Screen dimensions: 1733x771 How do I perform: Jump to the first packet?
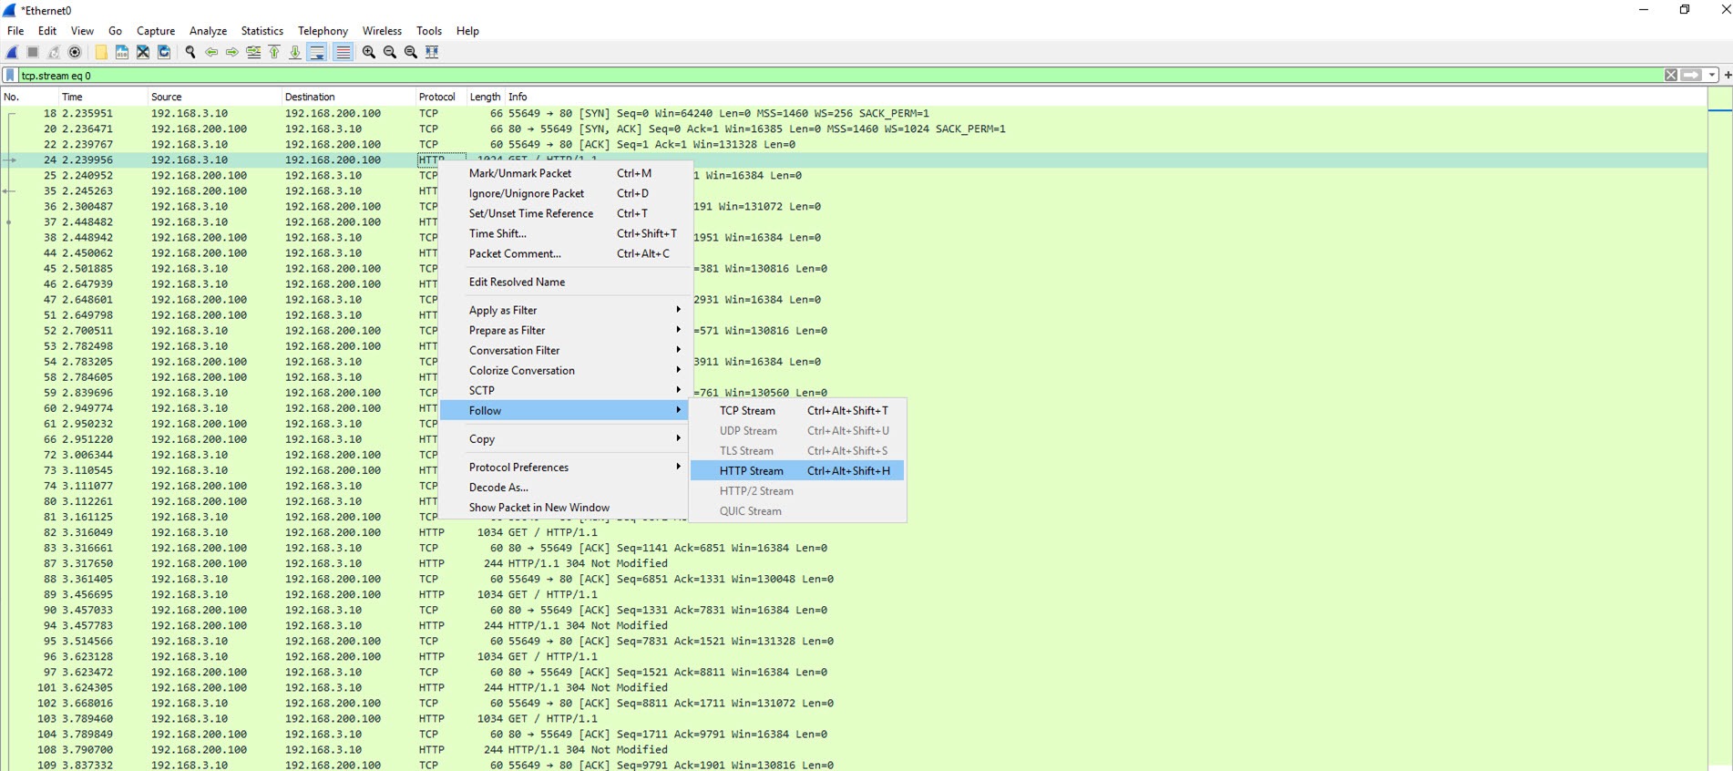(274, 52)
